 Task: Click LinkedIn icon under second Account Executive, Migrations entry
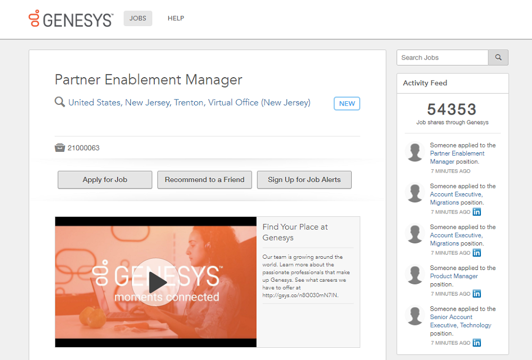pos(477,253)
